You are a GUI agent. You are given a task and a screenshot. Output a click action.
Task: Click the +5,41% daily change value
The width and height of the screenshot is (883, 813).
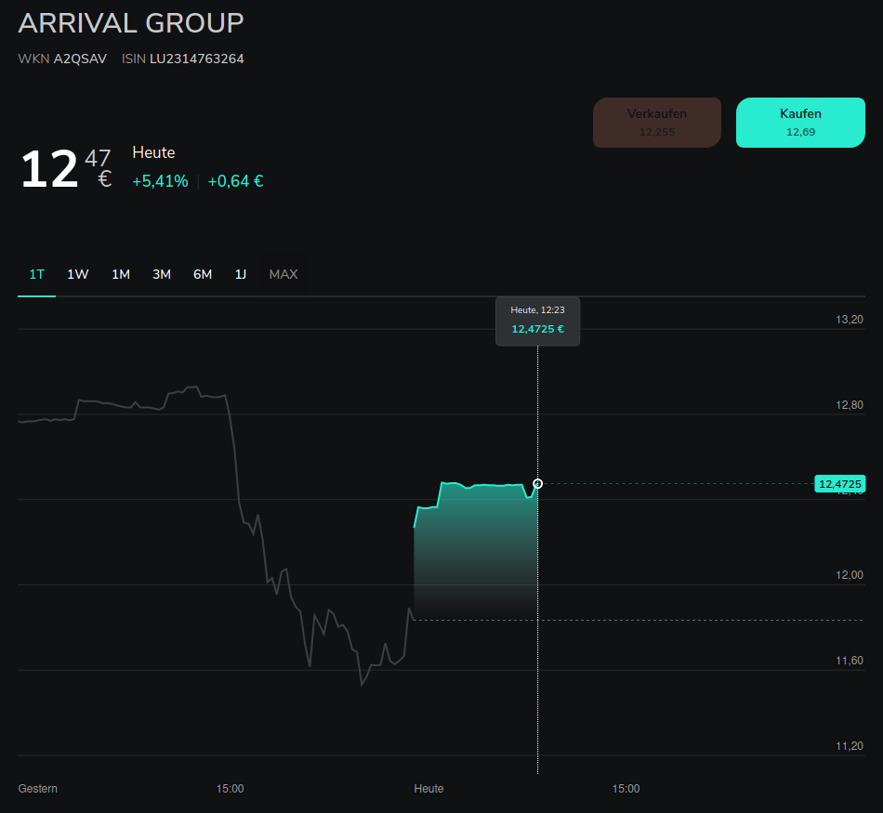pyautogui.click(x=160, y=181)
